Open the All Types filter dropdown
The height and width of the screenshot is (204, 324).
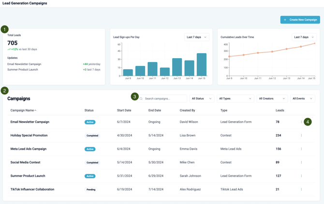(235, 98)
